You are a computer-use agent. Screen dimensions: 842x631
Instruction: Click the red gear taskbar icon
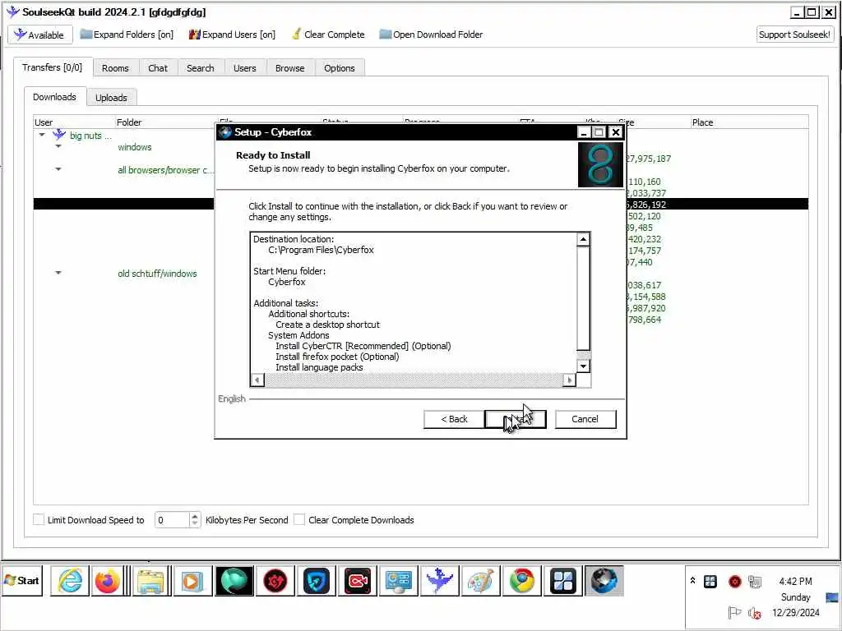275,581
